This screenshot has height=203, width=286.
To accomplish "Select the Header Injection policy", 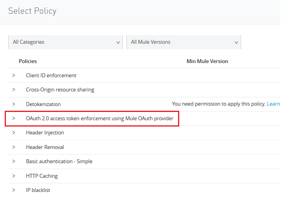I will pos(45,132).
